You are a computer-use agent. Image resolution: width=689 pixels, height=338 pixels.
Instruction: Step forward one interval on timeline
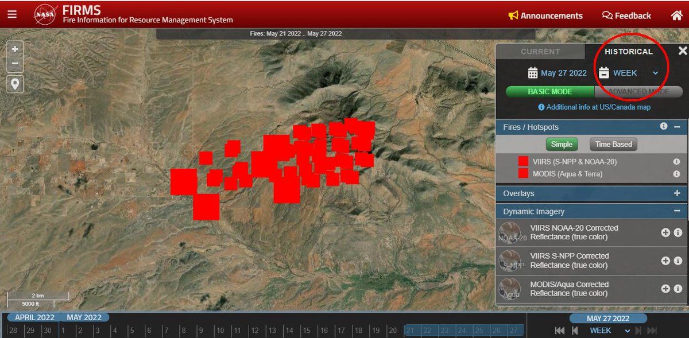click(x=637, y=331)
